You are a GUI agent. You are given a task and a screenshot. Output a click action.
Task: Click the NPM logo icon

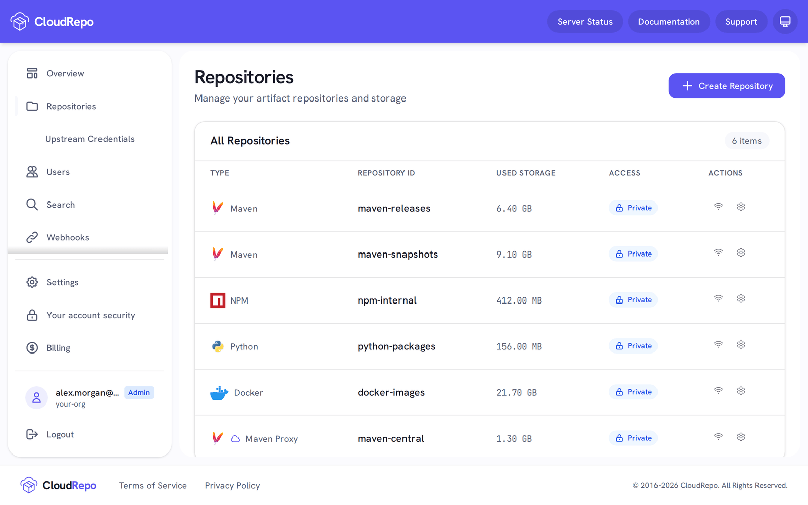[x=218, y=300]
